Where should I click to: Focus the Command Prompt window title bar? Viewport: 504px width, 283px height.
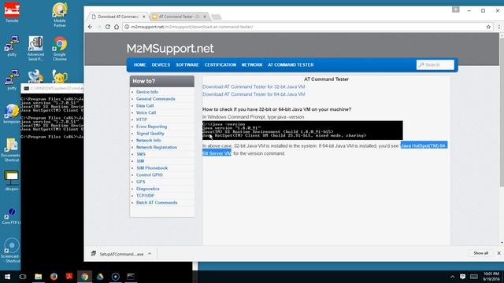click(52, 88)
